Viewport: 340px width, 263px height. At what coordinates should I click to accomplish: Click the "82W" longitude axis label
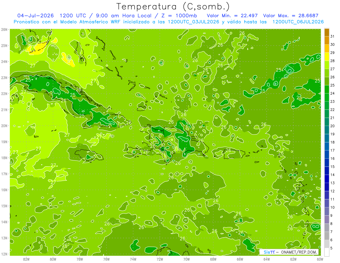pos(26,259)
